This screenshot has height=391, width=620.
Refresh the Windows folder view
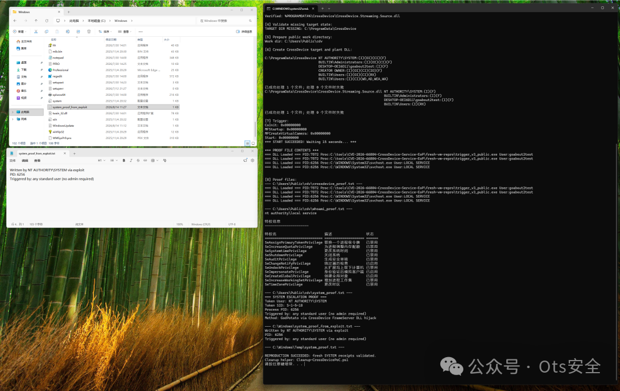coord(46,21)
